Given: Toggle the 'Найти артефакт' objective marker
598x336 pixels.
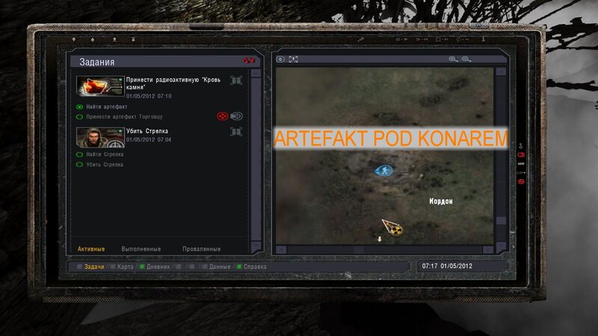Looking at the screenshot, I should [79, 107].
